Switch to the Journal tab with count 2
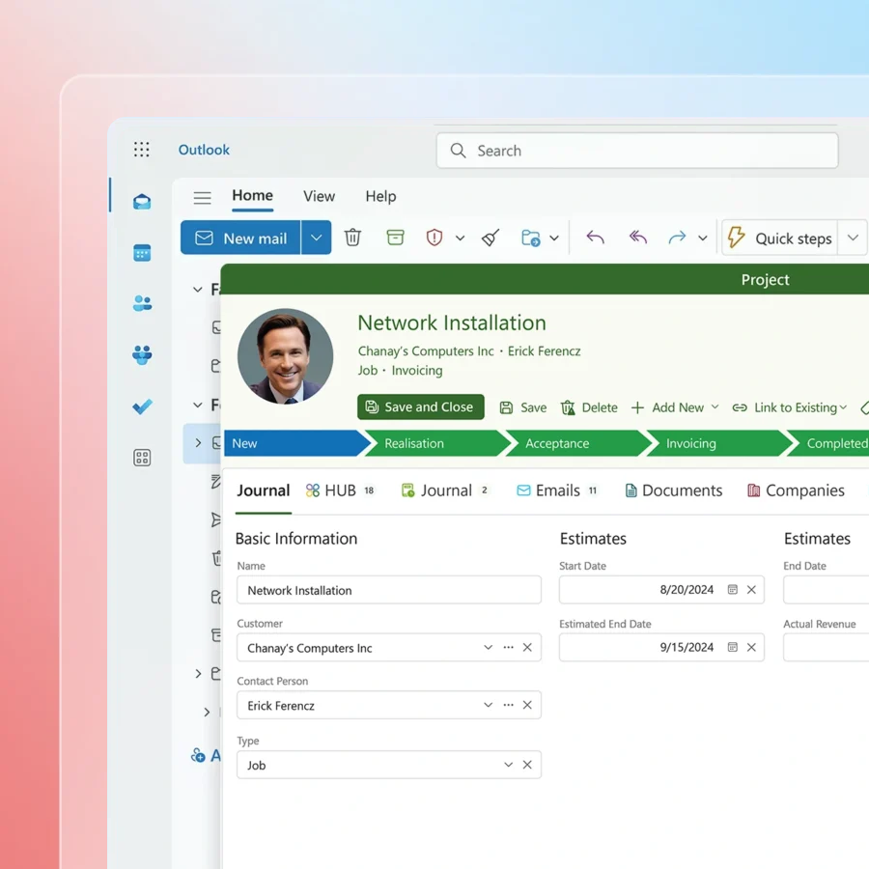Image resolution: width=869 pixels, height=869 pixels. pyautogui.click(x=444, y=491)
